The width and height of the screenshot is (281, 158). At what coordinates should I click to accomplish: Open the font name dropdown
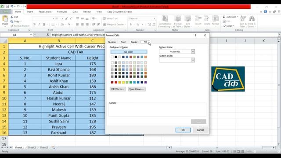click(x=54, y=18)
